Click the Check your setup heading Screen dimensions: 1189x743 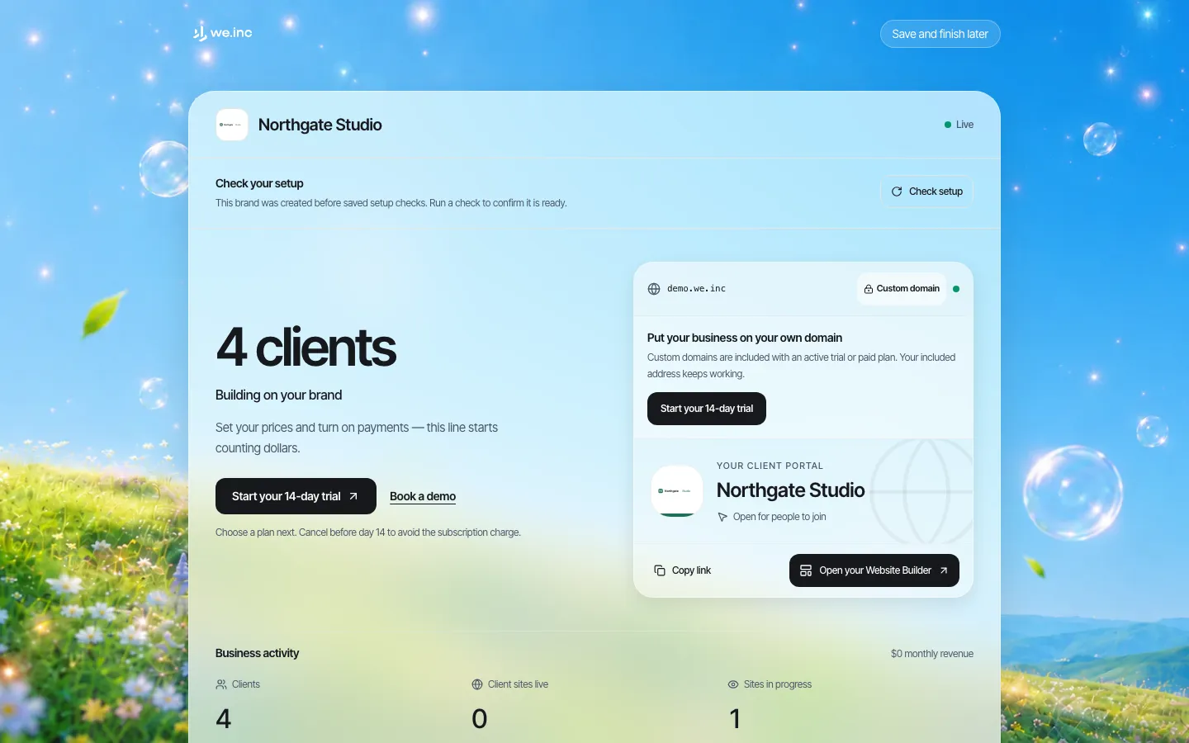click(x=259, y=183)
